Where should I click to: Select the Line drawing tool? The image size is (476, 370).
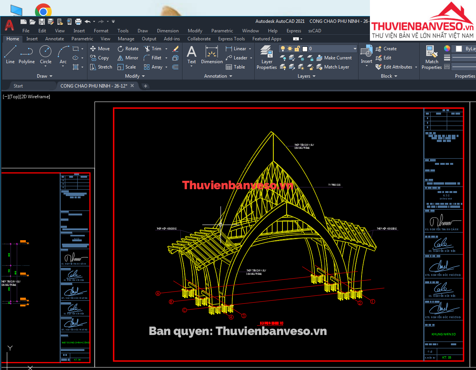click(x=10, y=54)
